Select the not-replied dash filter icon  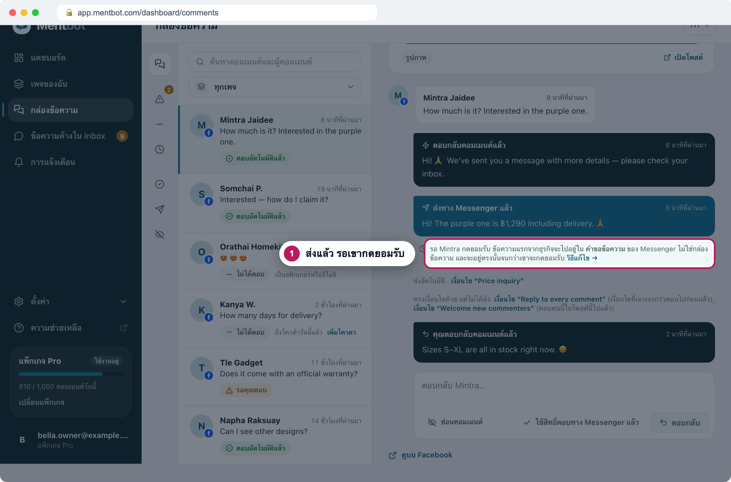pos(160,124)
